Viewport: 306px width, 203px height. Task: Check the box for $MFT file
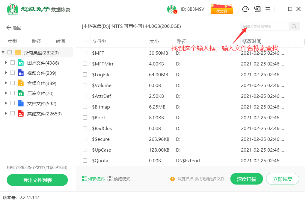[x=85, y=53]
